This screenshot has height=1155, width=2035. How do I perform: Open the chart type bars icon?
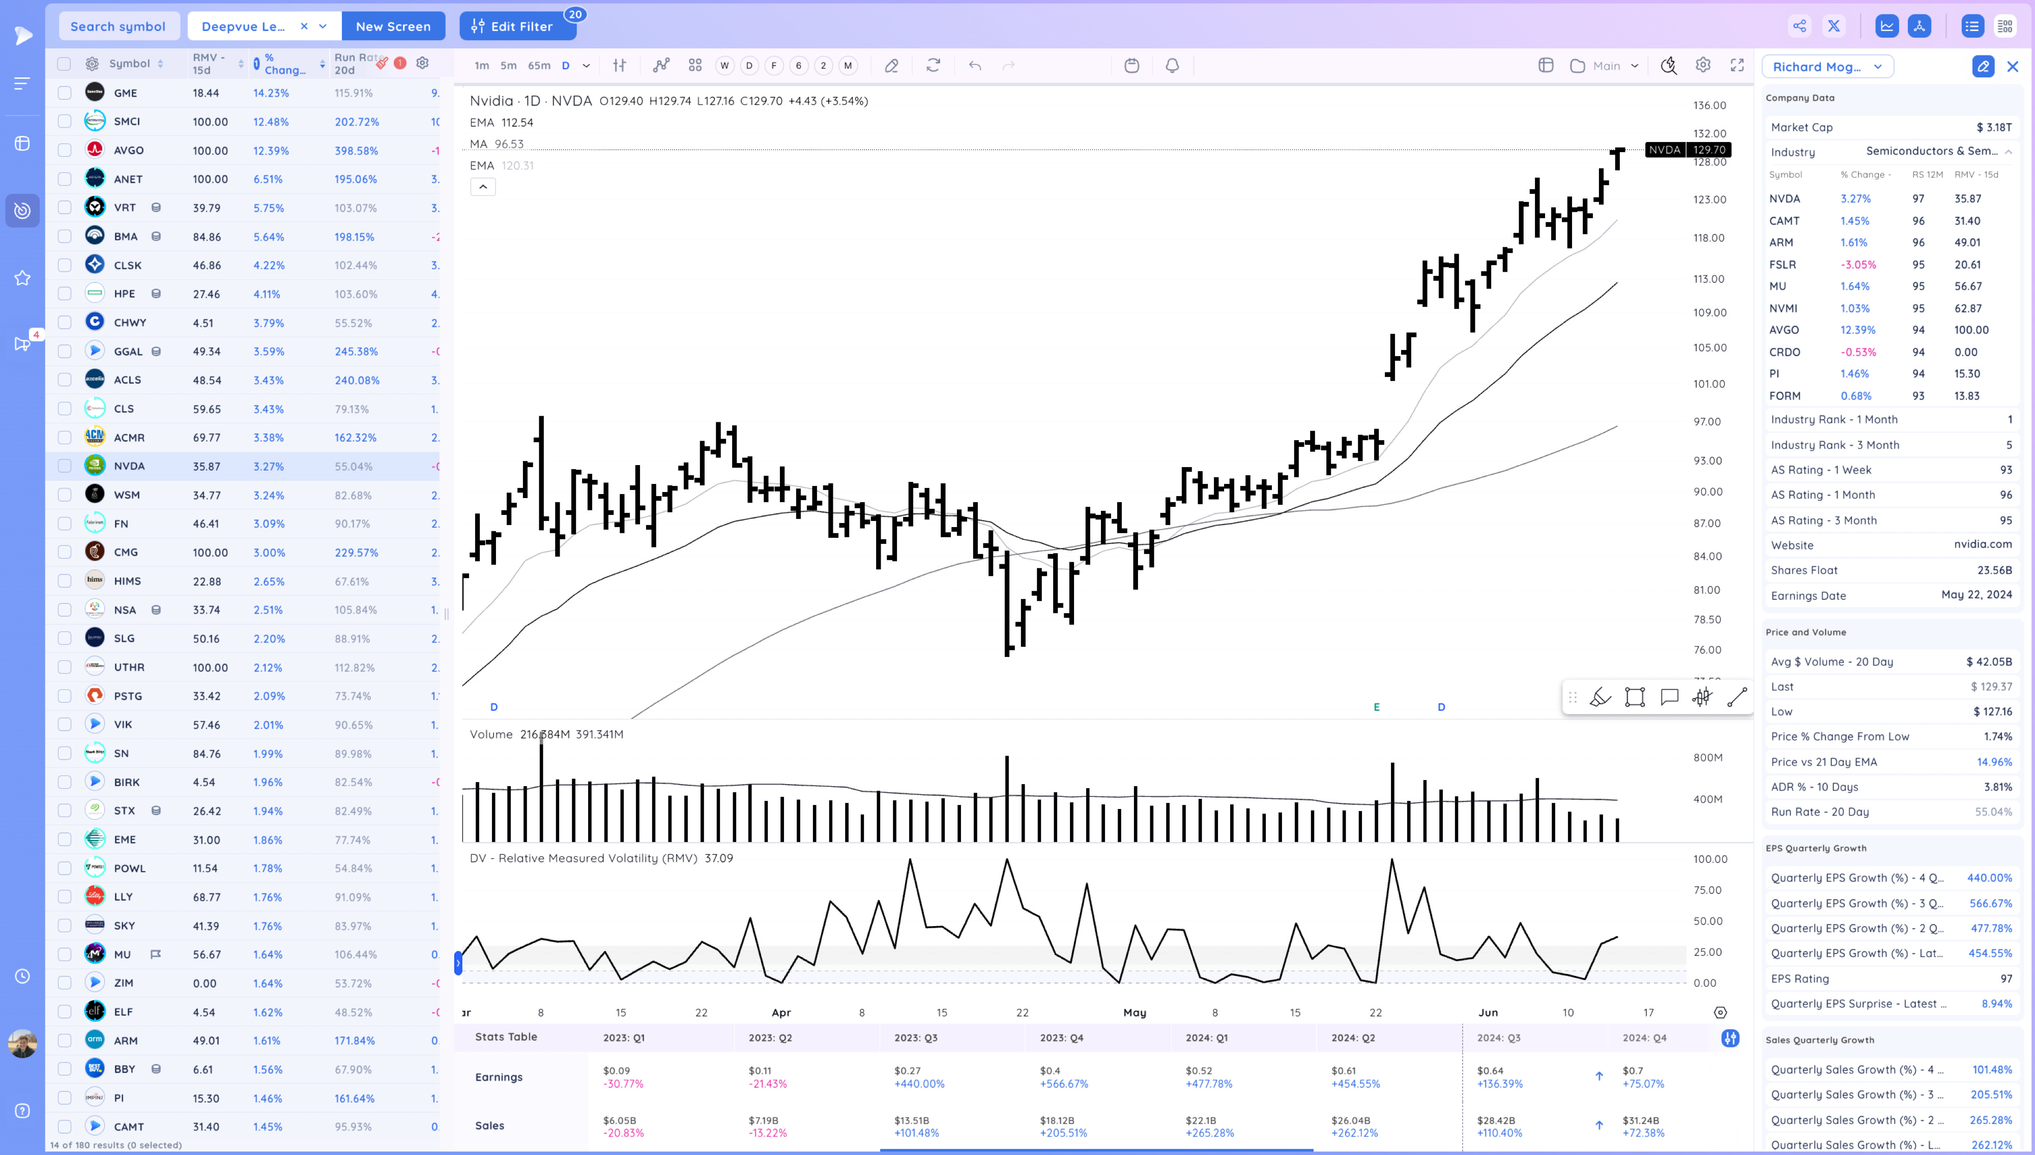pos(619,65)
